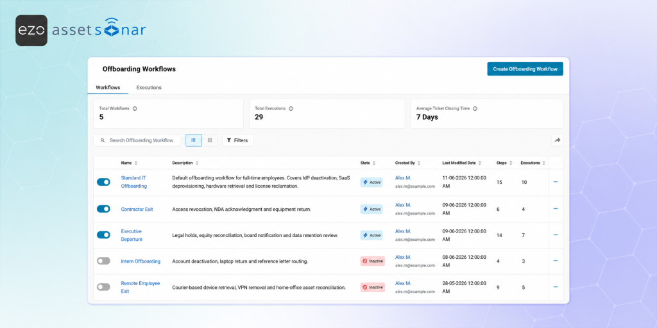Click Create Offboarding Workflow button
The height and width of the screenshot is (328, 657).
525,69
